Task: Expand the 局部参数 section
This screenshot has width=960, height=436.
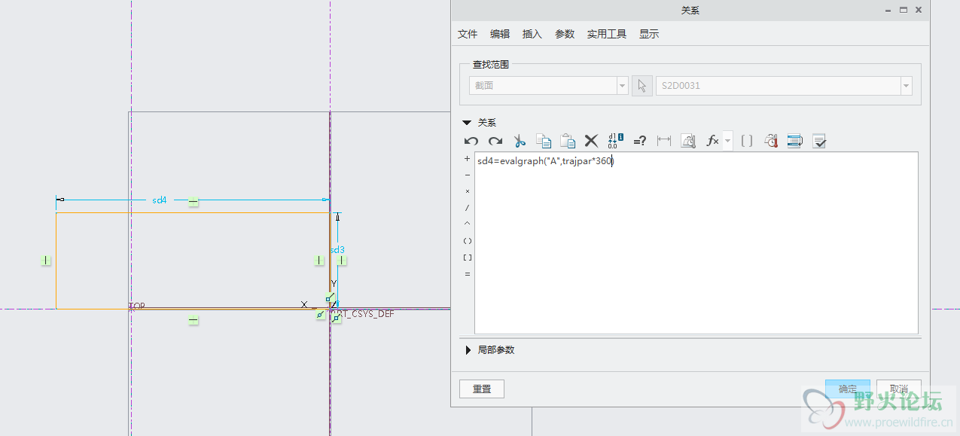Action: tap(468, 350)
